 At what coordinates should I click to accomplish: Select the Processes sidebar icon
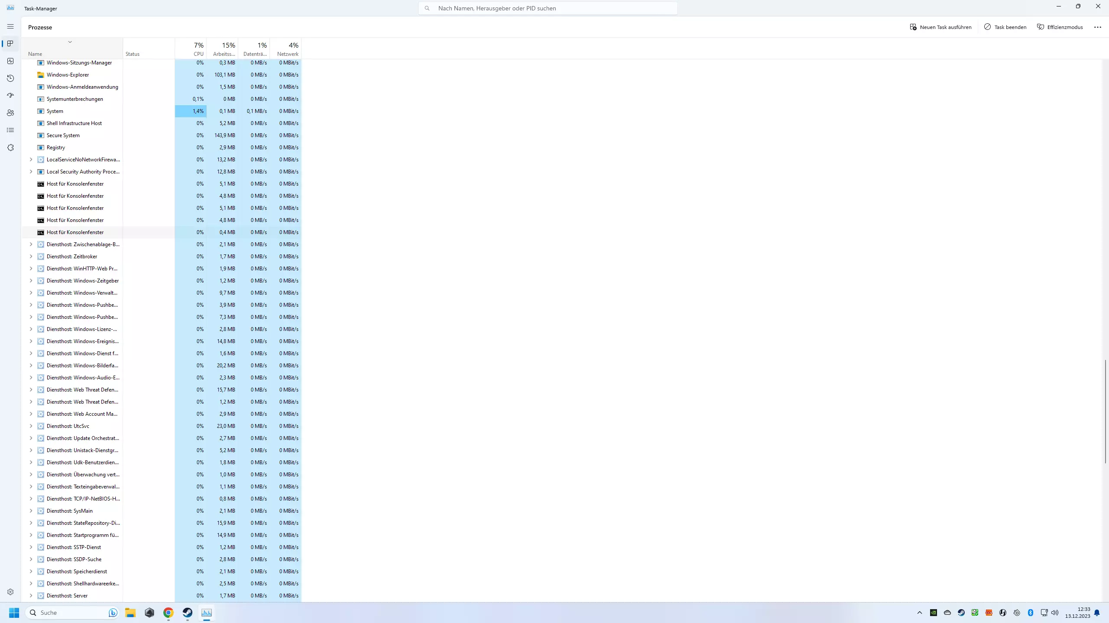[10, 44]
